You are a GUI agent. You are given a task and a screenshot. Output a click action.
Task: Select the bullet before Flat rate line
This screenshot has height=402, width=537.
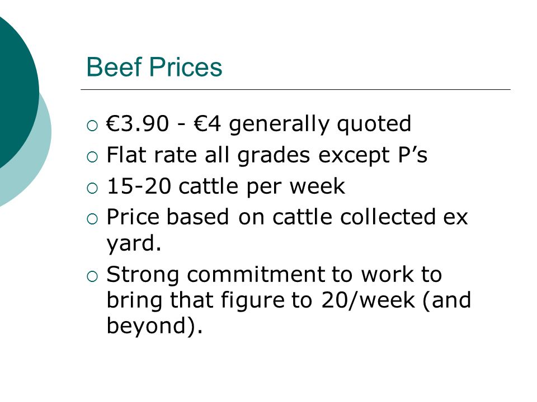(92, 157)
